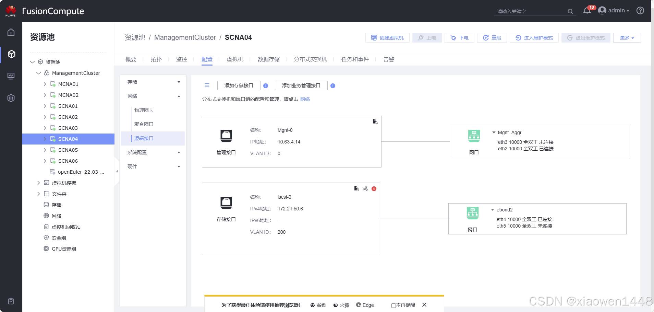Click the 添加业务管理接口 button

coord(301,85)
